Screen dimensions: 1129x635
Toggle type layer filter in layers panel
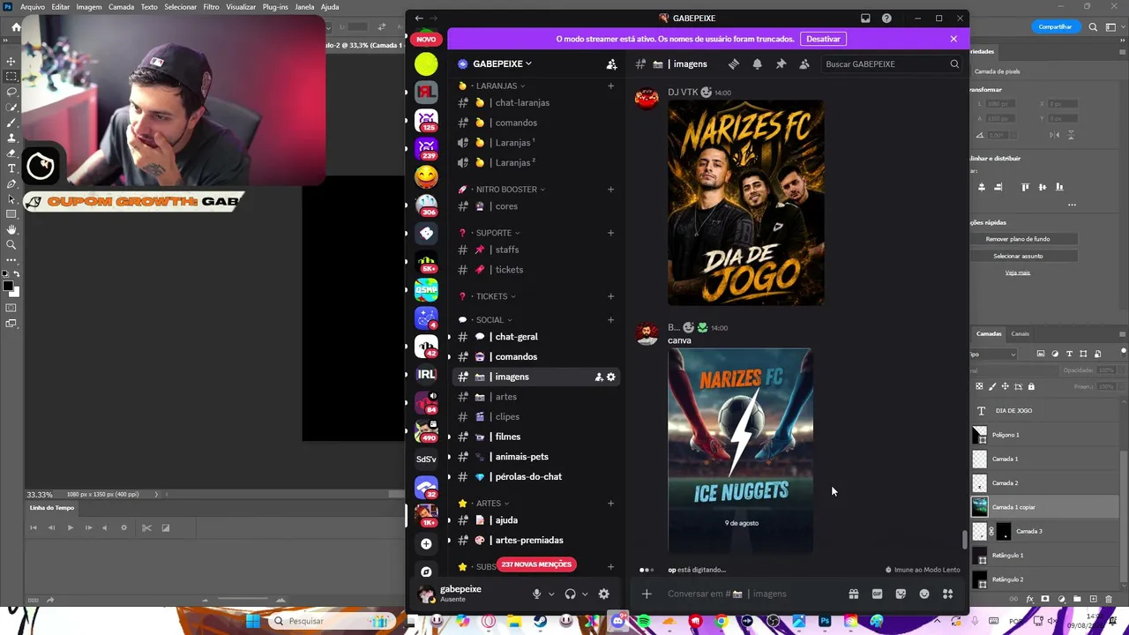click(1070, 354)
